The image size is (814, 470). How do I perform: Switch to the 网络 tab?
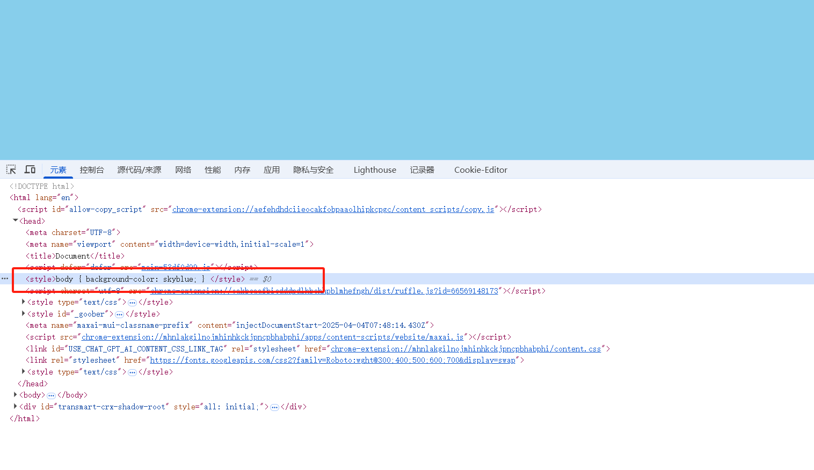(x=183, y=170)
